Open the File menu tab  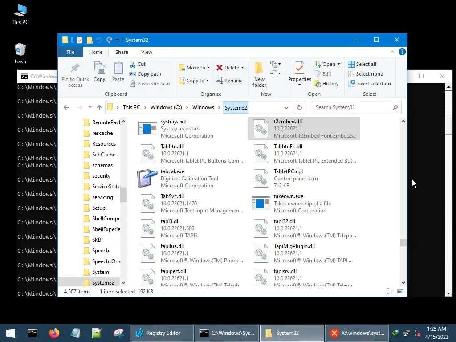click(x=70, y=52)
